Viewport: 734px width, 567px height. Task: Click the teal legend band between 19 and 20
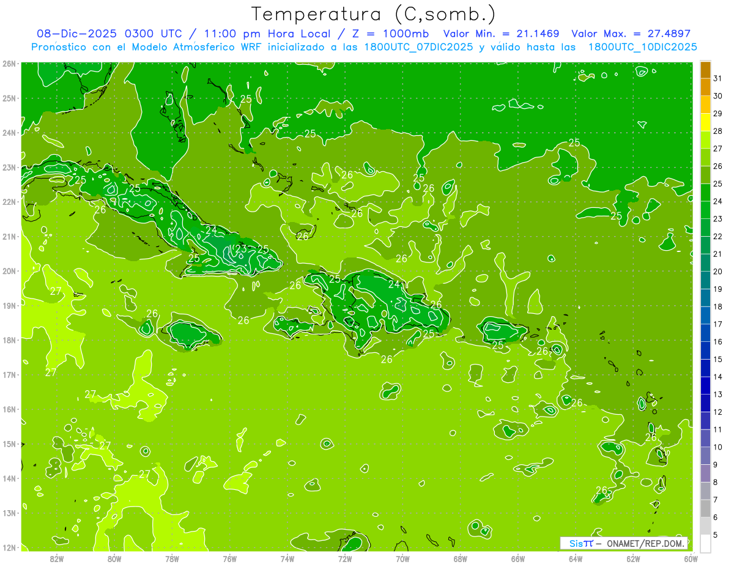click(705, 280)
